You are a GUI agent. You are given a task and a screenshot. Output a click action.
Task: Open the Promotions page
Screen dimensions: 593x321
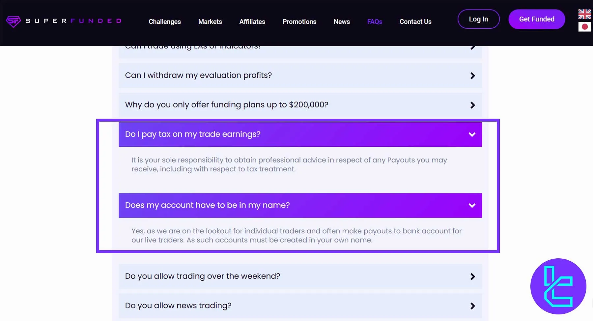pyautogui.click(x=299, y=21)
